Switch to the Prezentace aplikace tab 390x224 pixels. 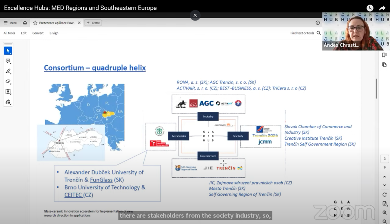tap(57, 23)
